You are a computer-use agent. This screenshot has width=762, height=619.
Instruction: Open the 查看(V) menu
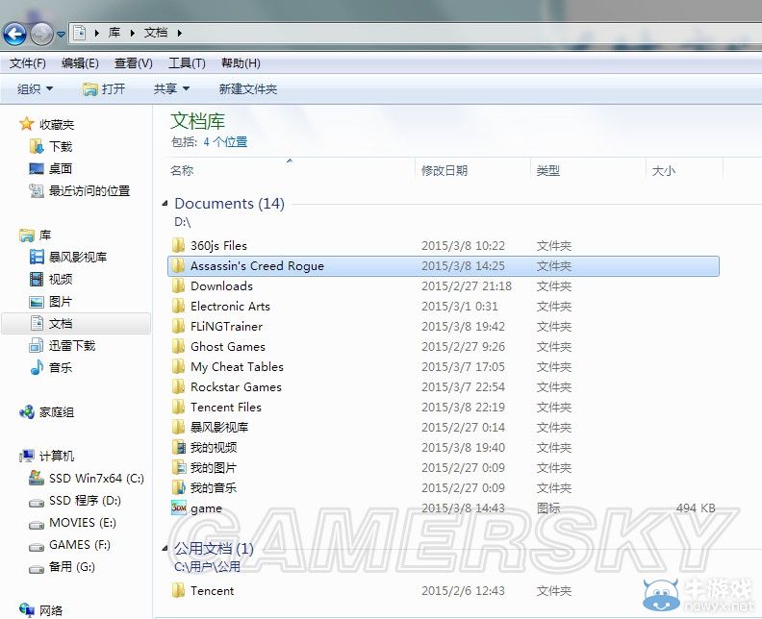tap(133, 63)
